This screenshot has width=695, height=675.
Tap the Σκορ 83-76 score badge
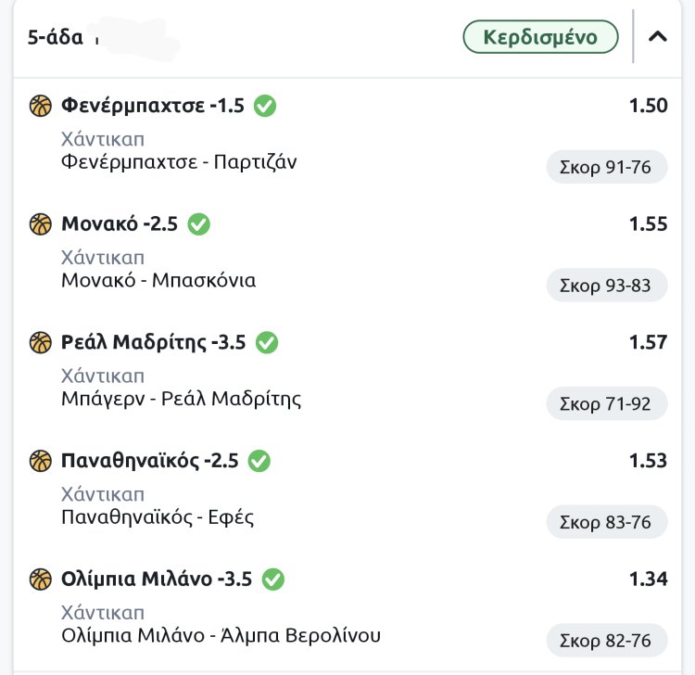(606, 522)
